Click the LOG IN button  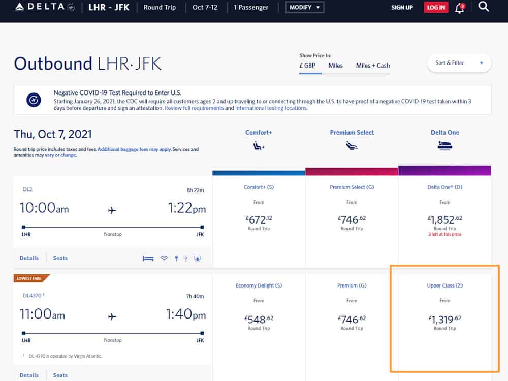(x=436, y=8)
